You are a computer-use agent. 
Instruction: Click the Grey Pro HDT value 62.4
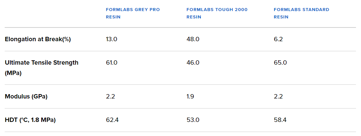[x=112, y=120]
